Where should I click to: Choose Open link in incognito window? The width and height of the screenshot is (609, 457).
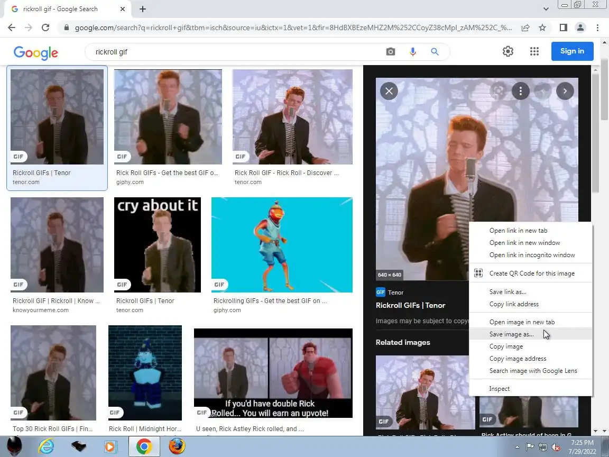531,255
